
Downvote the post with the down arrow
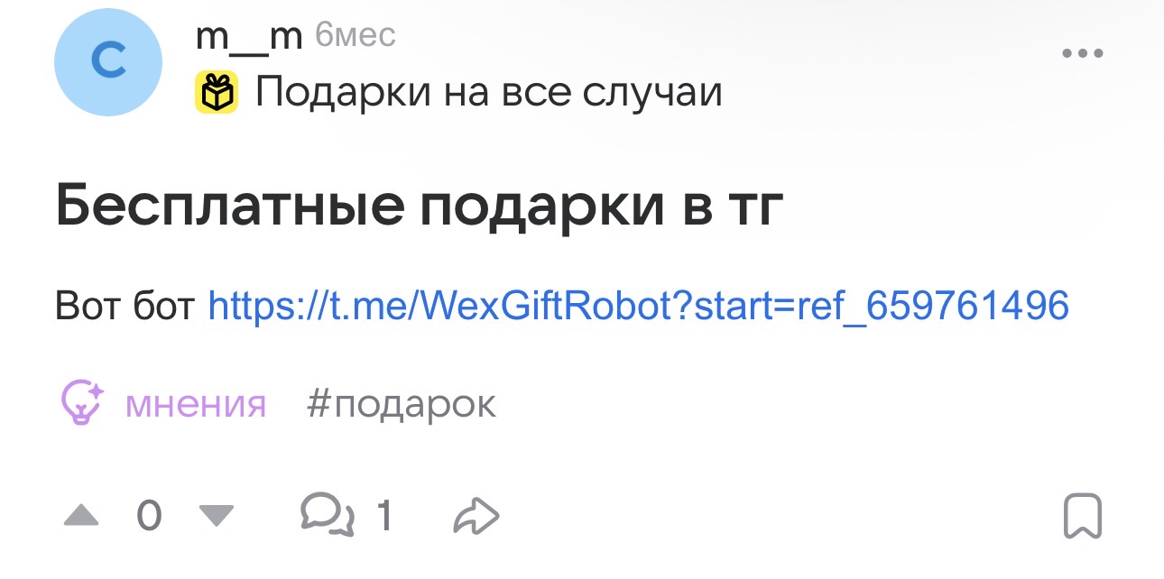pyautogui.click(x=216, y=516)
